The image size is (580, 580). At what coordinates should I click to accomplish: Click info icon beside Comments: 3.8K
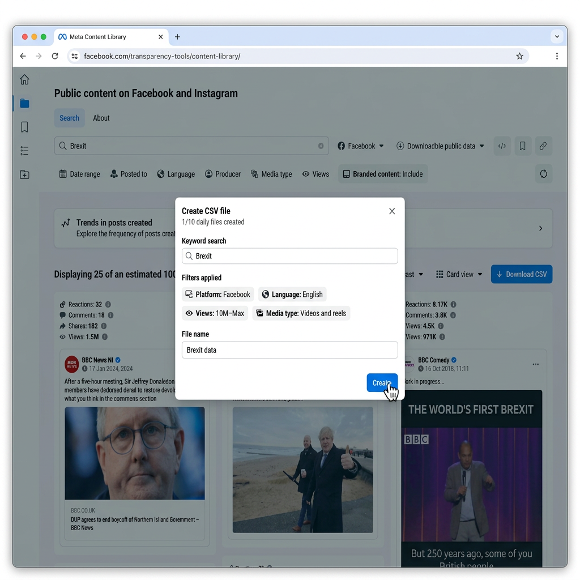tap(453, 315)
